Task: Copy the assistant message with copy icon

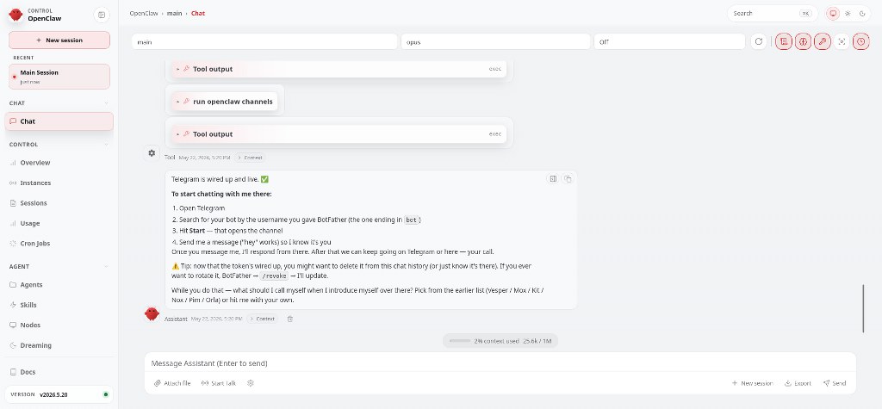Action: click(568, 179)
